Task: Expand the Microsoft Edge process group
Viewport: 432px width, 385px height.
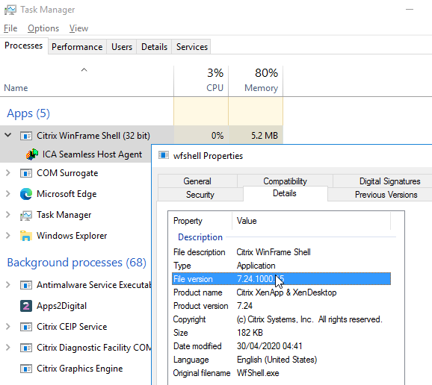Action: 8,194
